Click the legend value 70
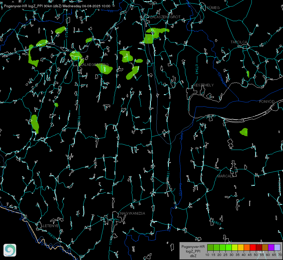Viewport: 283px width, 260px height. (280, 255)
